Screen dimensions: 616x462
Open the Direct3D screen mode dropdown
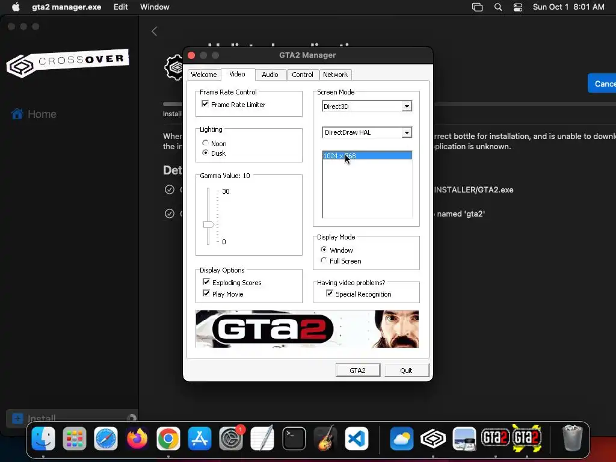(x=407, y=106)
